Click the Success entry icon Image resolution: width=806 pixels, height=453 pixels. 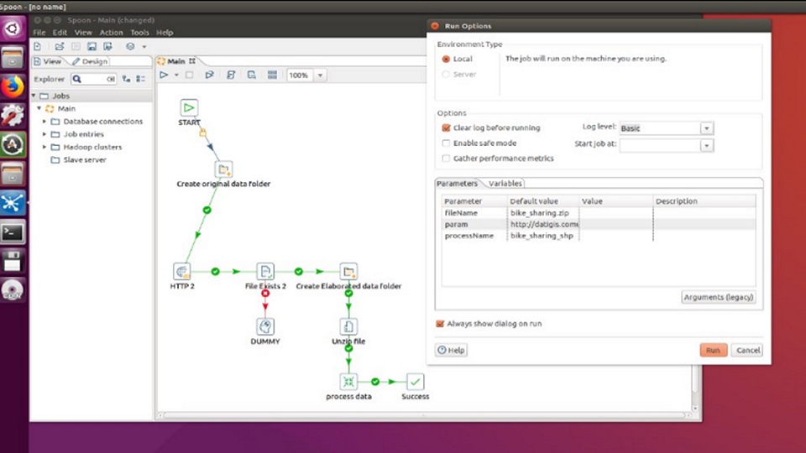click(415, 382)
